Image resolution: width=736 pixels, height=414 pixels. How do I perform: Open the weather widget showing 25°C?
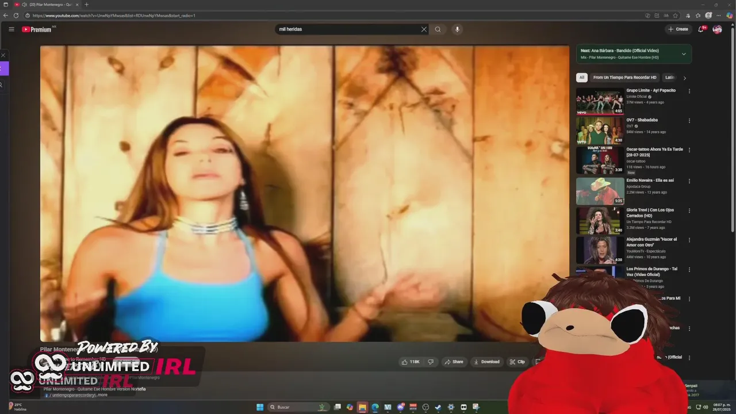(17, 407)
